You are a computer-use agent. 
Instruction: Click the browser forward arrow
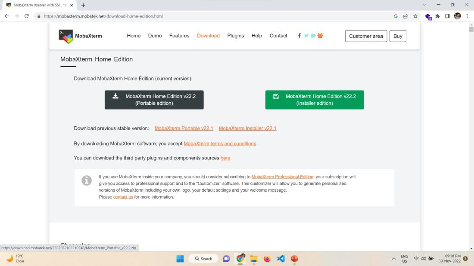(17, 16)
